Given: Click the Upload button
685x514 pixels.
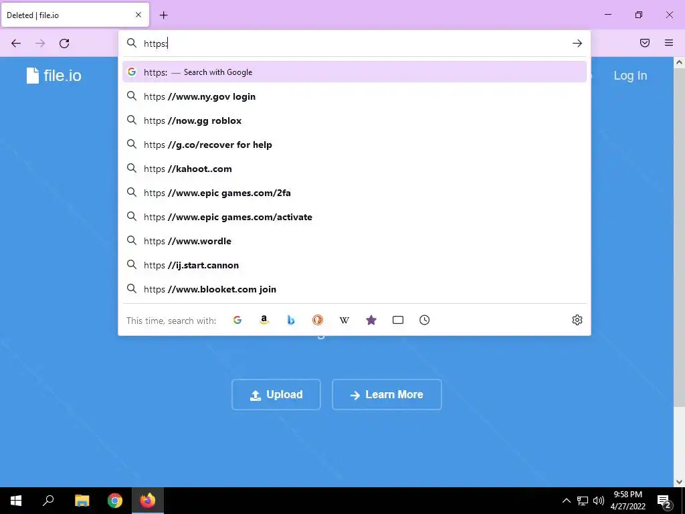Looking at the screenshot, I should point(276,395).
